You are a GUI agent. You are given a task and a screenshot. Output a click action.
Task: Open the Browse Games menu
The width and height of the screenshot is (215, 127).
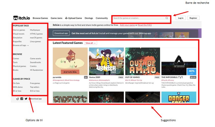click(x=40, y=18)
